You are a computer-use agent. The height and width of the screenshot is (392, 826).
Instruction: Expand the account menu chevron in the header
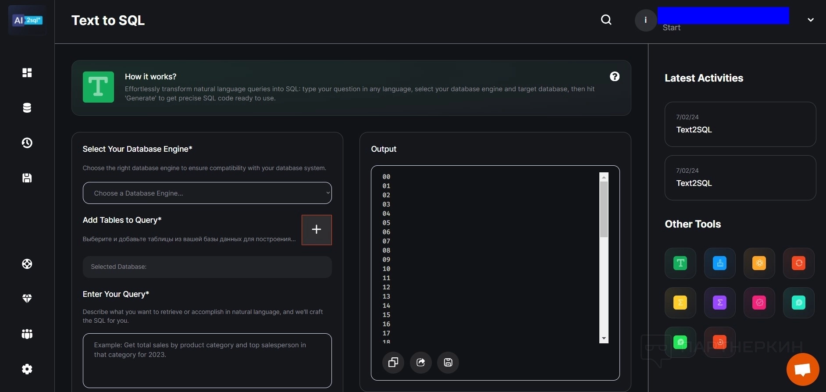coord(811,20)
